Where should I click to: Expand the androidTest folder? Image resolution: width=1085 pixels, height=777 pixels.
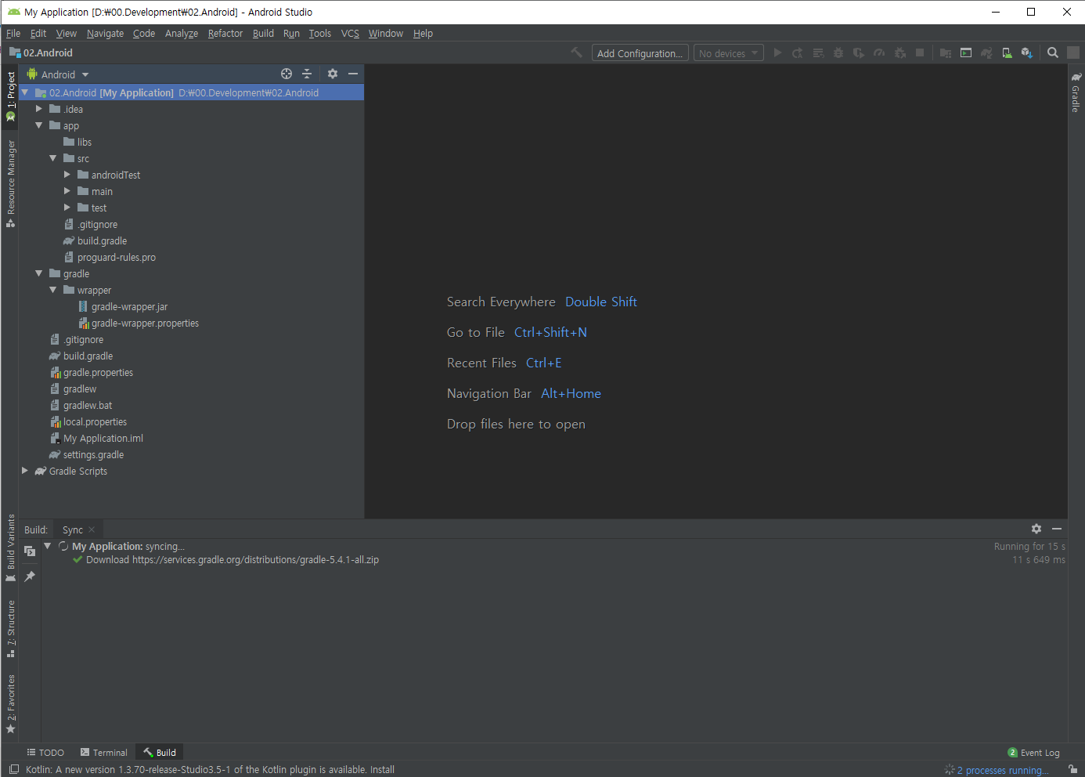67,175
